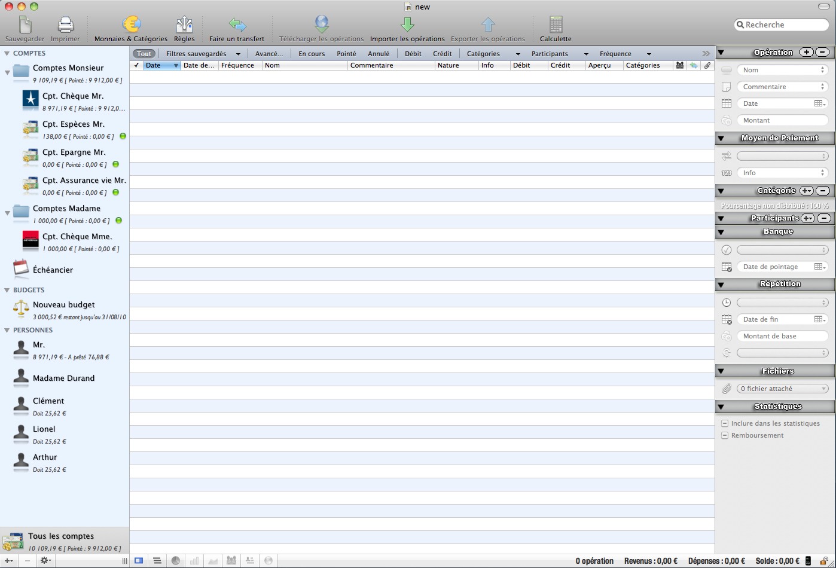Collapse the Répétition panel section
The image size is (836, 568).
click(721, 285)
